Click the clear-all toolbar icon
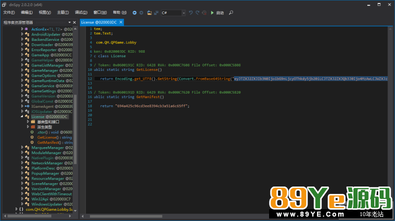This screenshot has height=221, width=395. (x=204, y=13)
